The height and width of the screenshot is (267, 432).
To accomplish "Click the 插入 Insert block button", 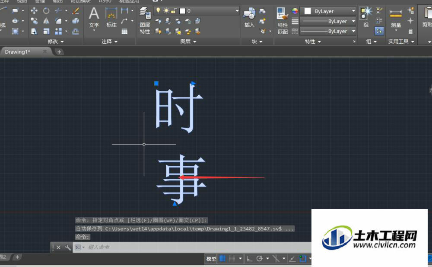I will tap(249, 18).
